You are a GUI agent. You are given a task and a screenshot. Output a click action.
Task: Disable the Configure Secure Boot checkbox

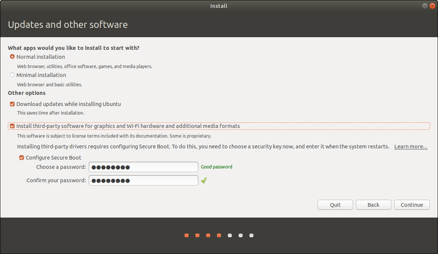point(21,158)
